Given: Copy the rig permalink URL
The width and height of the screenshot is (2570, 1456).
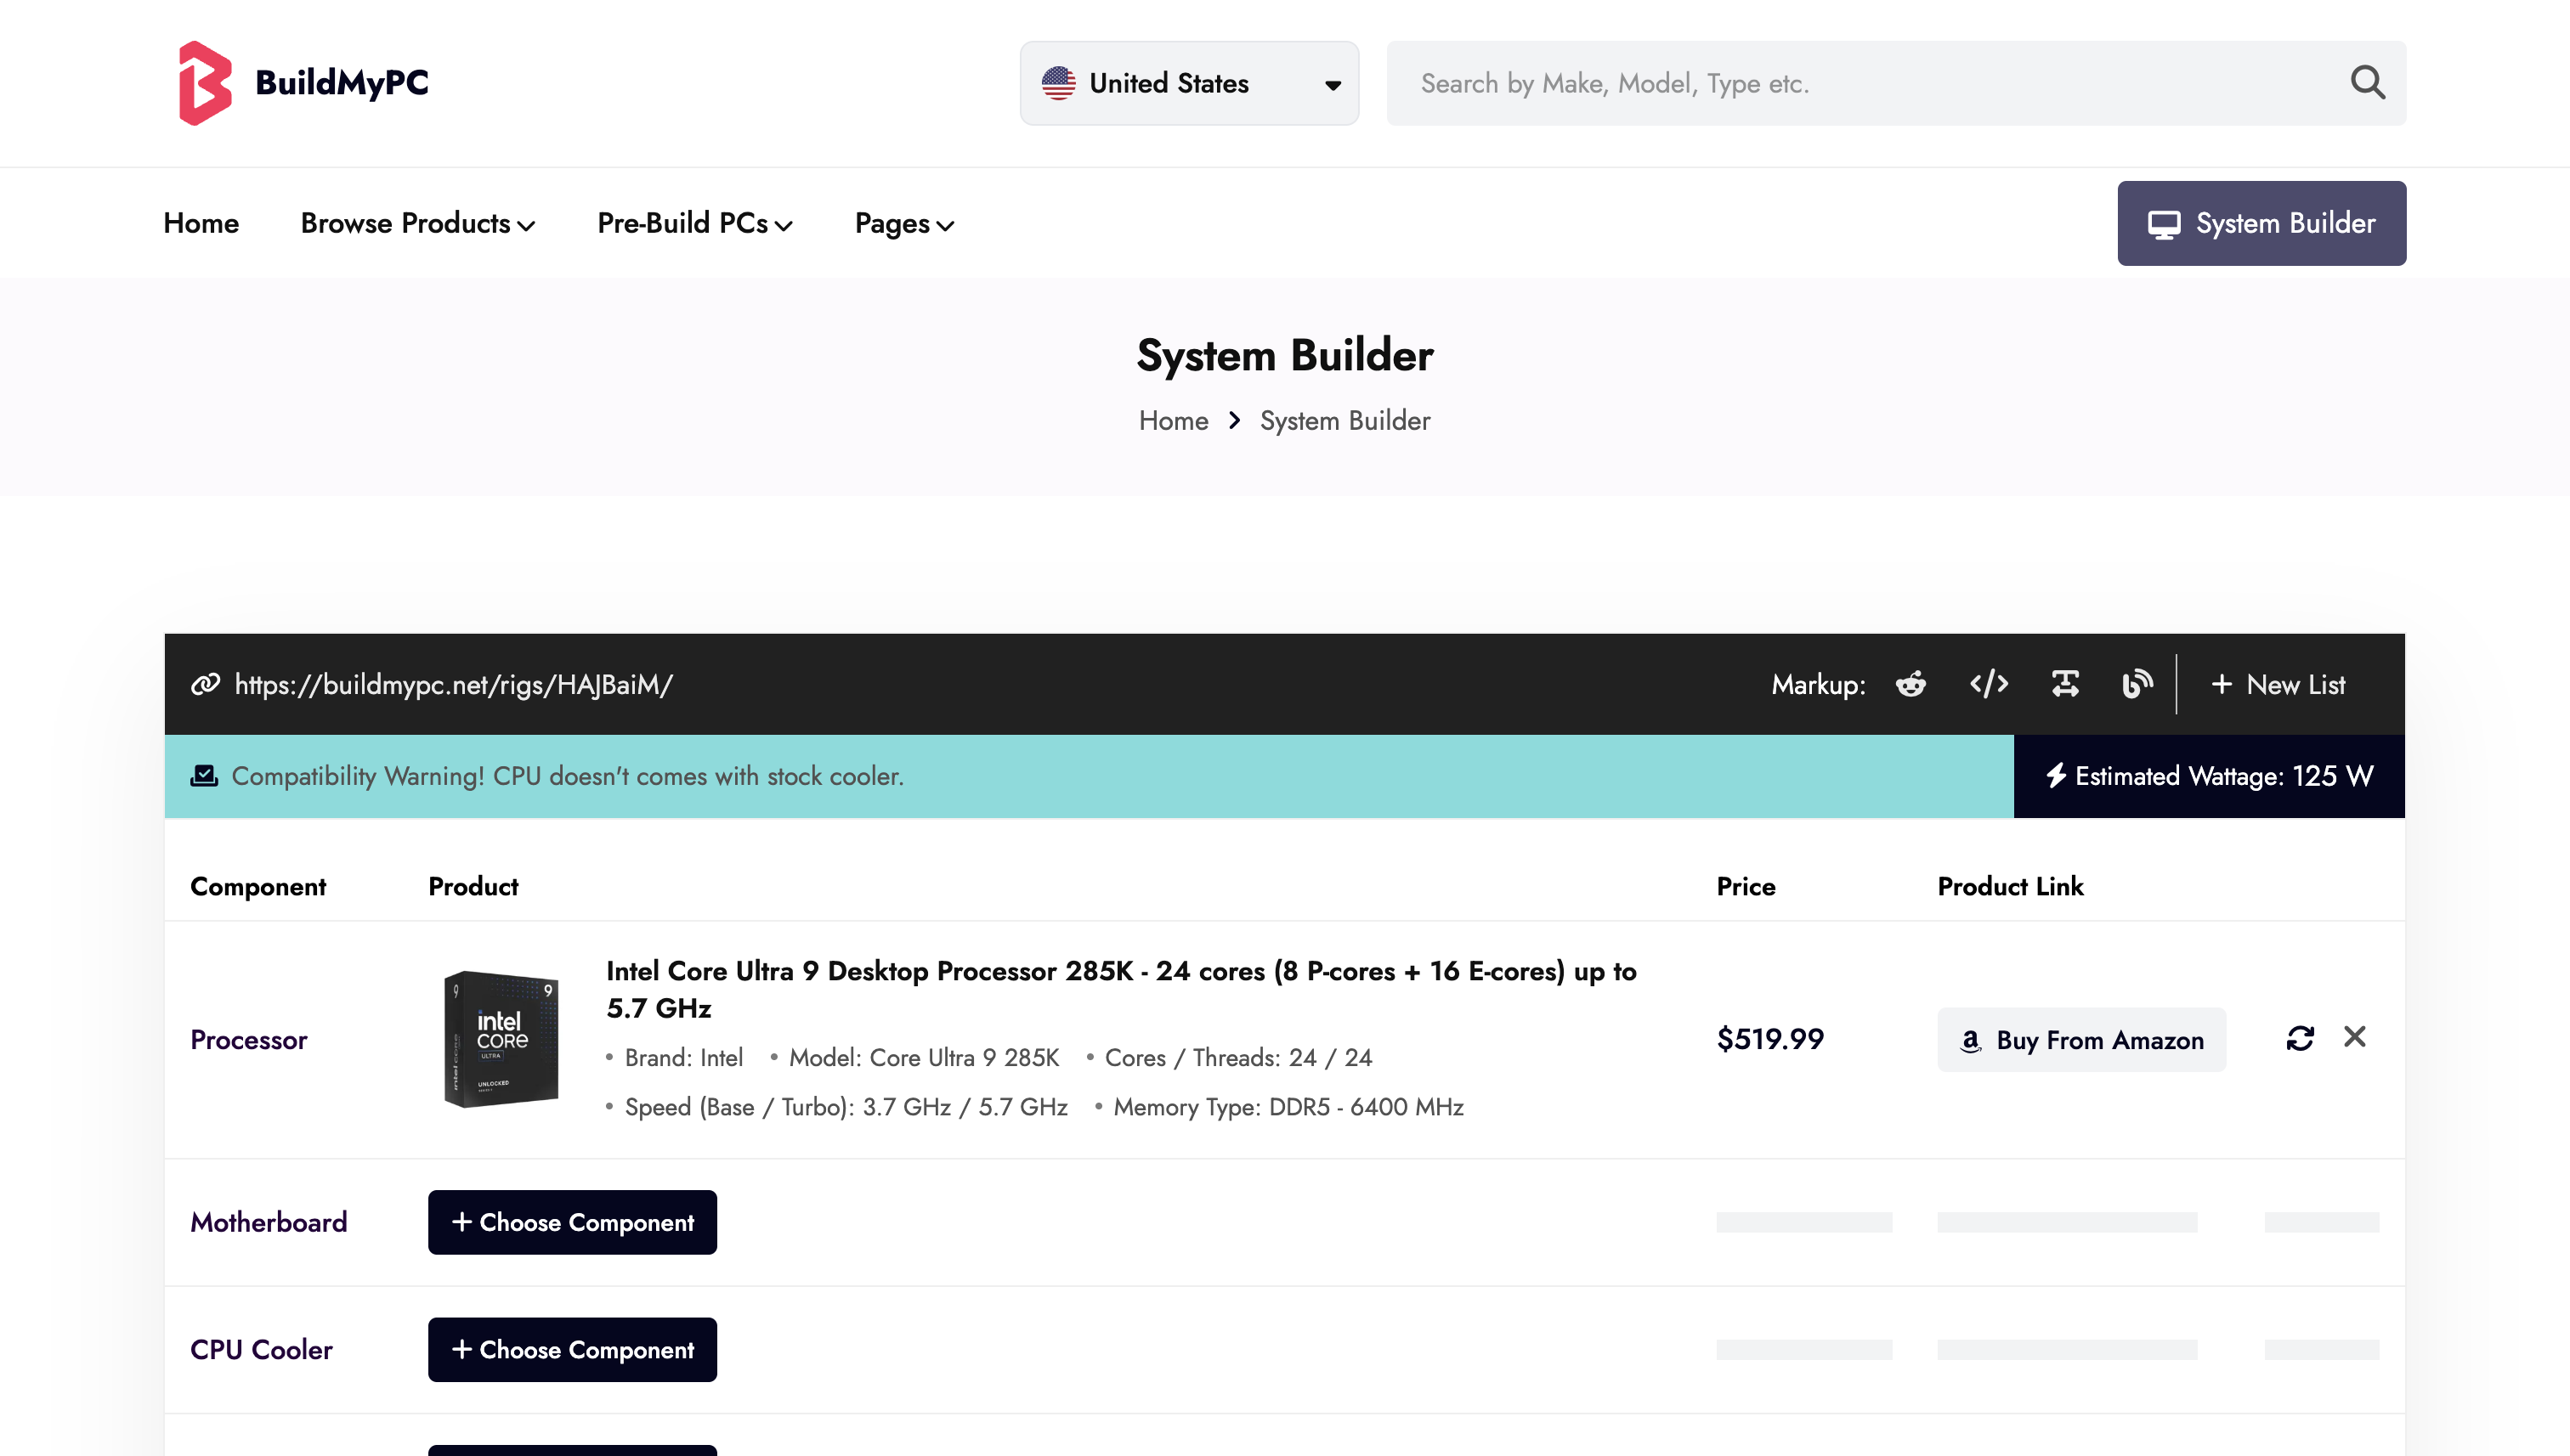Looking at the screenshot, I should (x=453, y=685).
